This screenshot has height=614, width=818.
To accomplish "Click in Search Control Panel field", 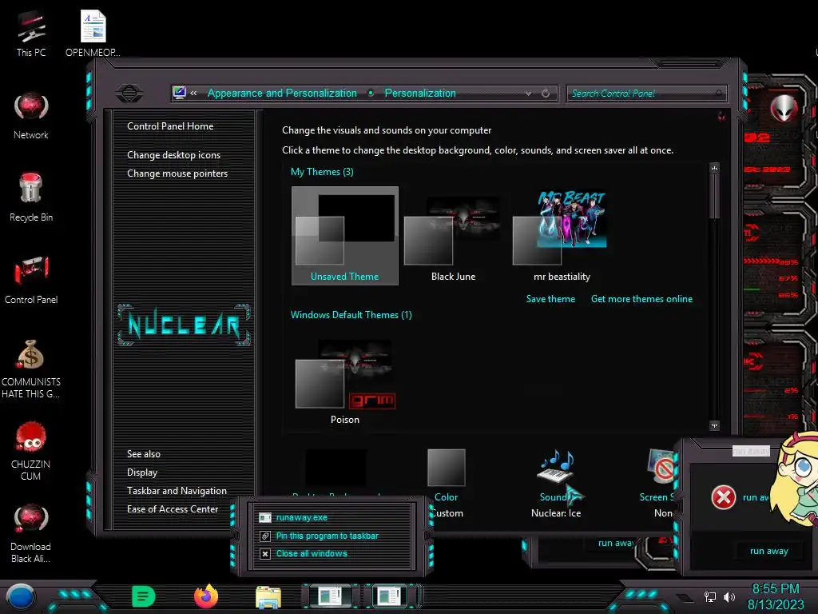I will [645, 94].
